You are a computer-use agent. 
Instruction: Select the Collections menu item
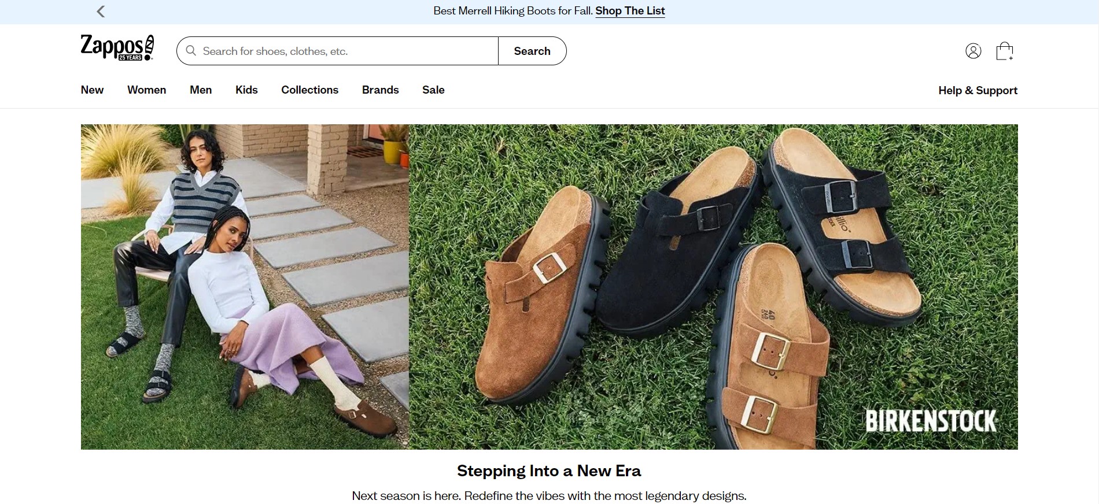(x=309, y=90)
